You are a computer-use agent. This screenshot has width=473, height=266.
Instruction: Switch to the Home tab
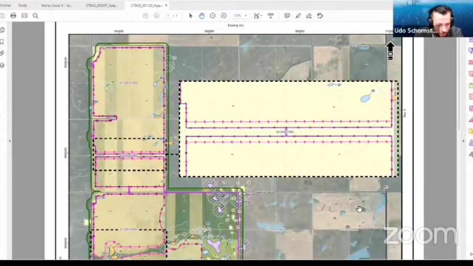point(5,6)
